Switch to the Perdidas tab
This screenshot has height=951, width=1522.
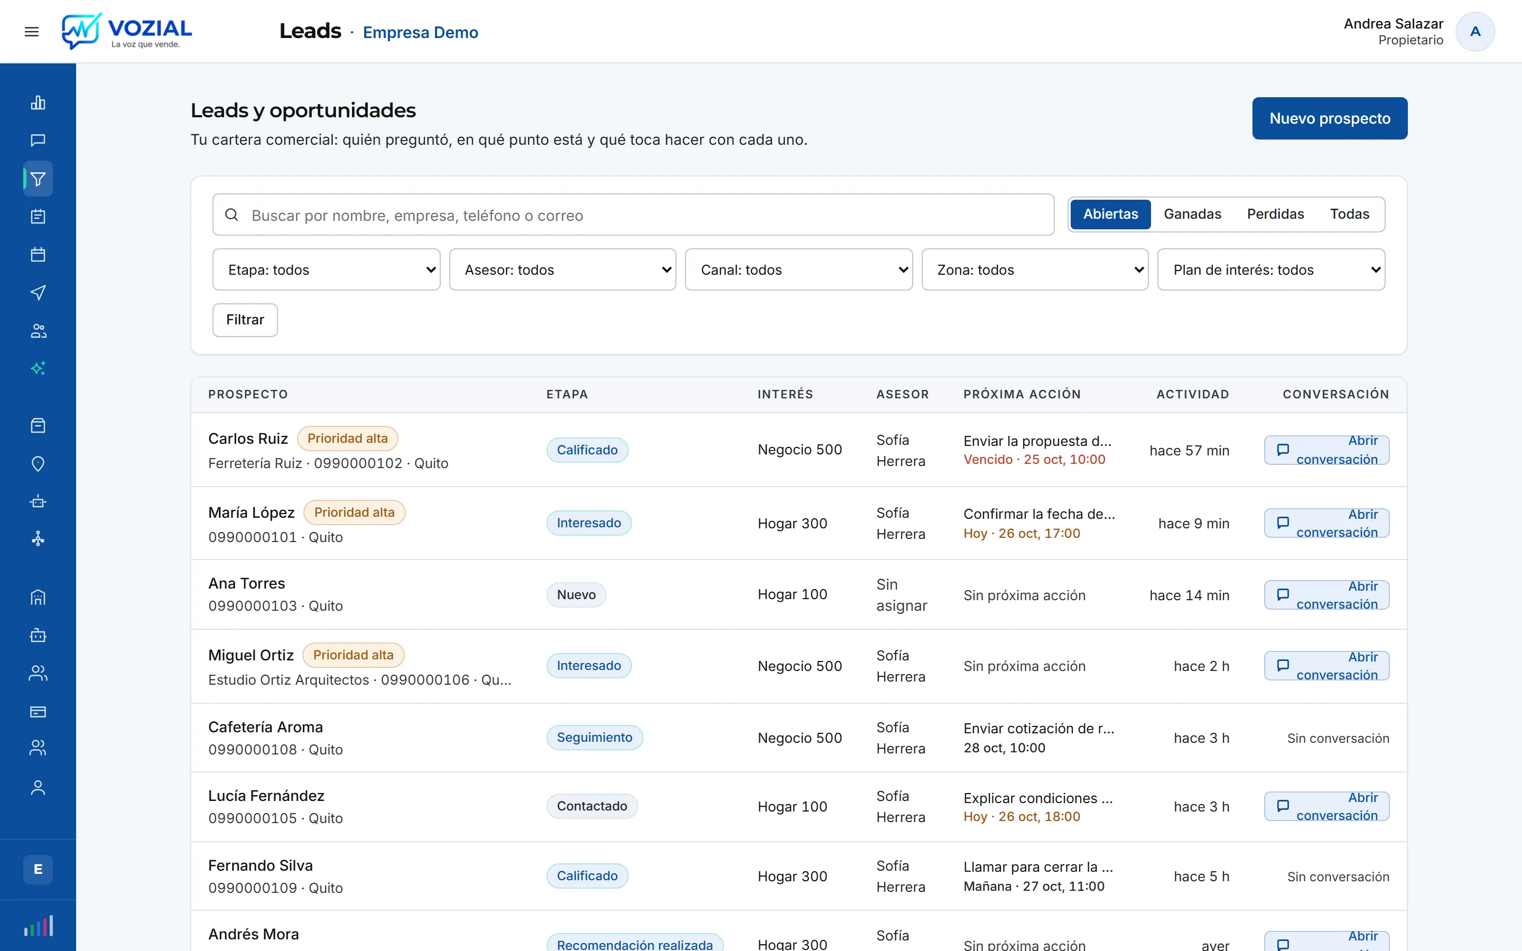[x=1275, y=214]
